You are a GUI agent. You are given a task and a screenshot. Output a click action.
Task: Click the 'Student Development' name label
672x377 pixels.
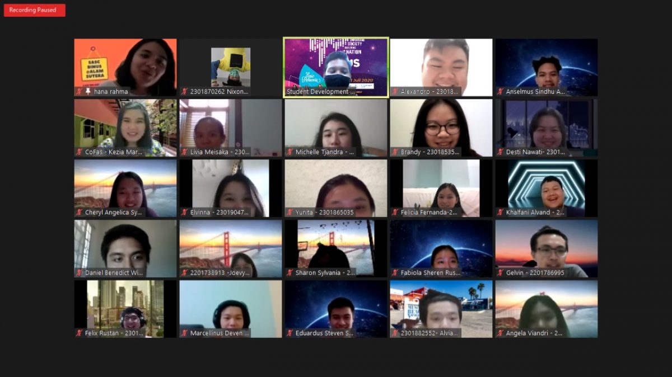click(320, 91)
